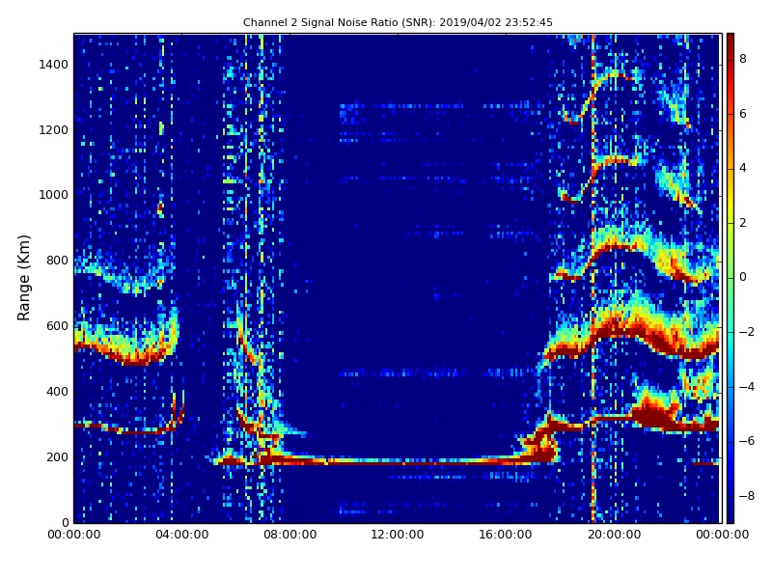Click the 20:00:00 time axis label
Viewport: 772px width, 579px height.
(614, 535)
